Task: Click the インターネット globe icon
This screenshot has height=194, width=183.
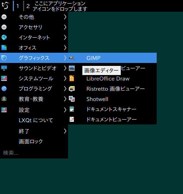Action: pos(4,37)
